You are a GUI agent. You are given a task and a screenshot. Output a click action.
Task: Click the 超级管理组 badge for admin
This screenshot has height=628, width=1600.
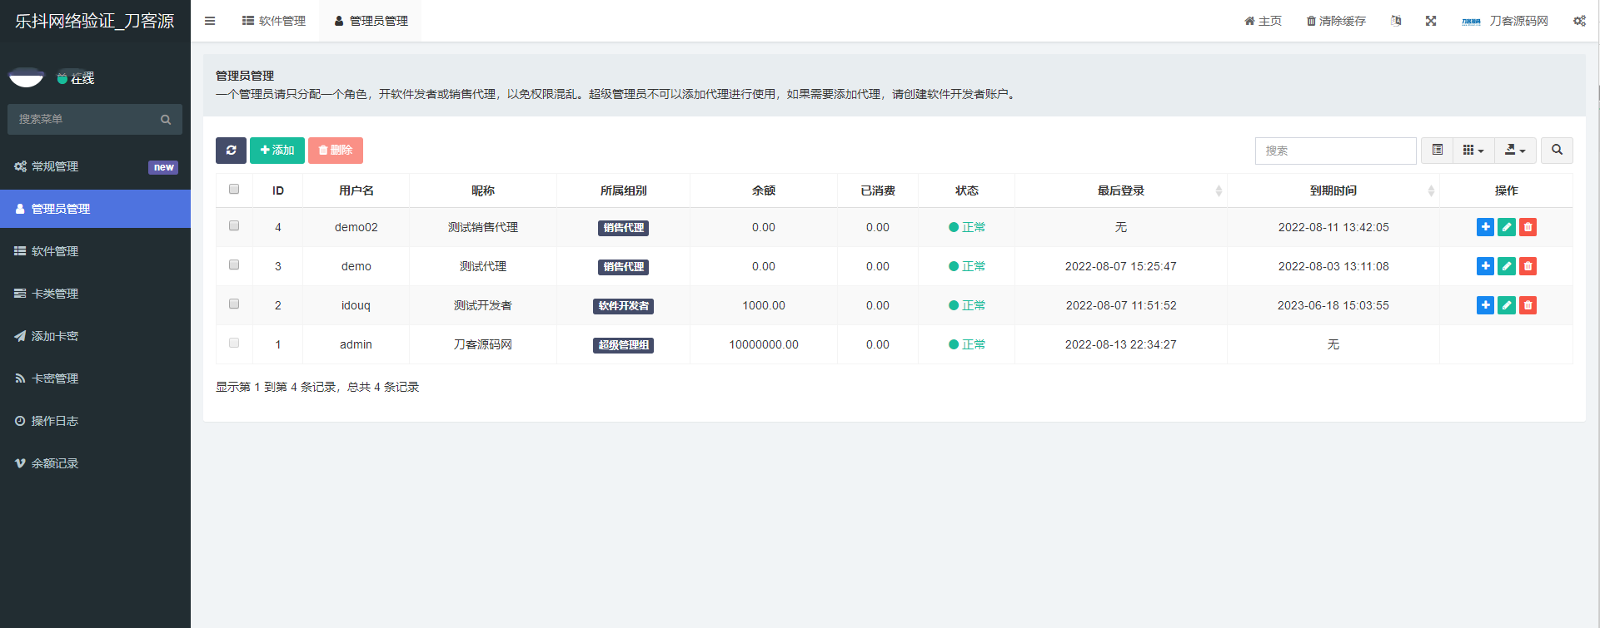tap(623, 345)
